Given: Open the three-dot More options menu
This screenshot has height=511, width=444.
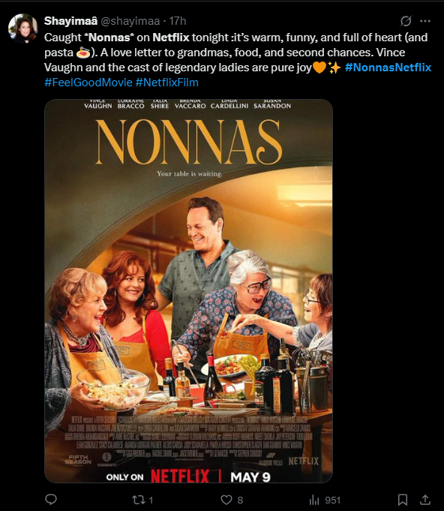Looking at the screenshot, I should point(425,21).
